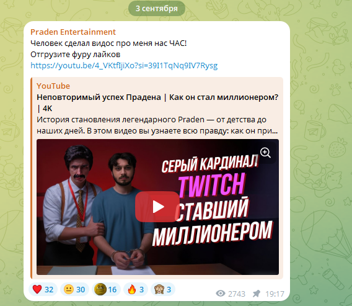
Task: Click the fire emoji reaction
Action: [x=136, y=289]
